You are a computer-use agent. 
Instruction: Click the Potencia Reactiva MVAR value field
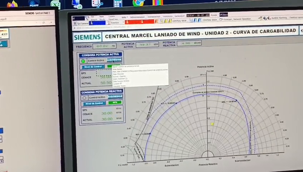click(x=189, y=43)
